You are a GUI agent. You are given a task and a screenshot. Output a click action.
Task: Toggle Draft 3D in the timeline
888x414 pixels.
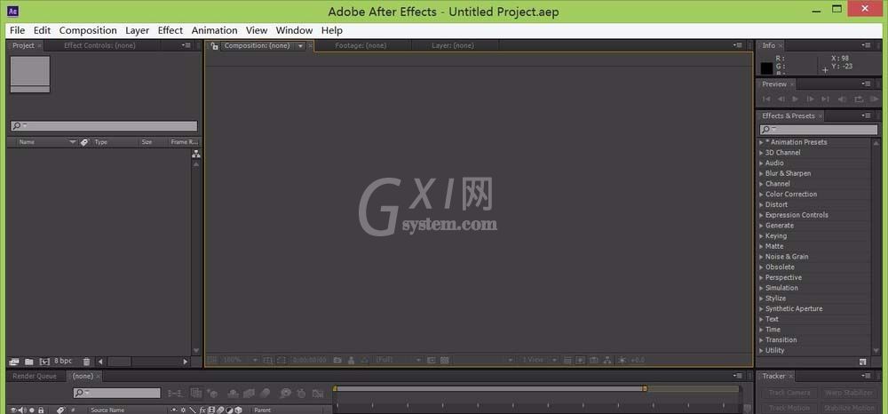click(x=213, y=393)
